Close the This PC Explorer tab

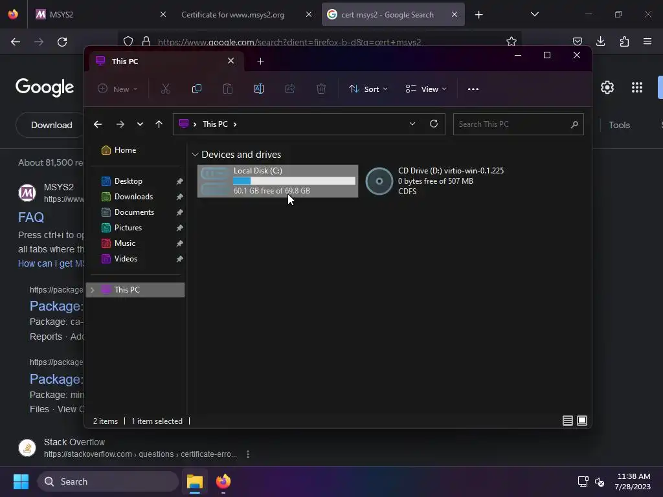click(231, 61)
